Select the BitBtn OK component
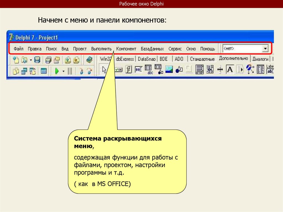 (x=119, y=70)
